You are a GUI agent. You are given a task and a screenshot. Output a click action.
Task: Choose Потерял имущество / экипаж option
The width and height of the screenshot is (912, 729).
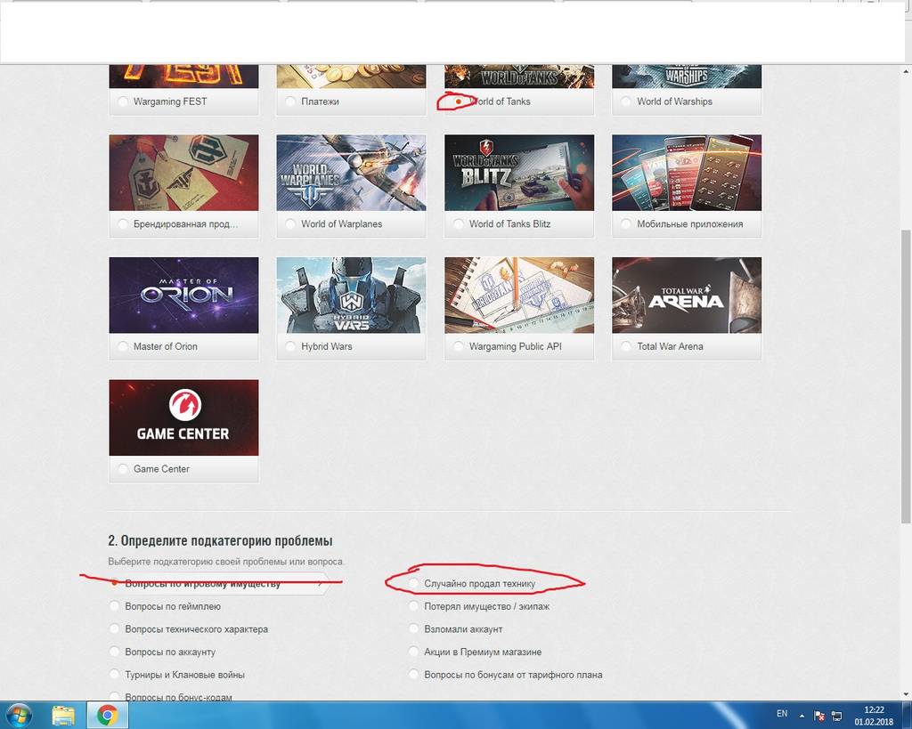[413, 606]
